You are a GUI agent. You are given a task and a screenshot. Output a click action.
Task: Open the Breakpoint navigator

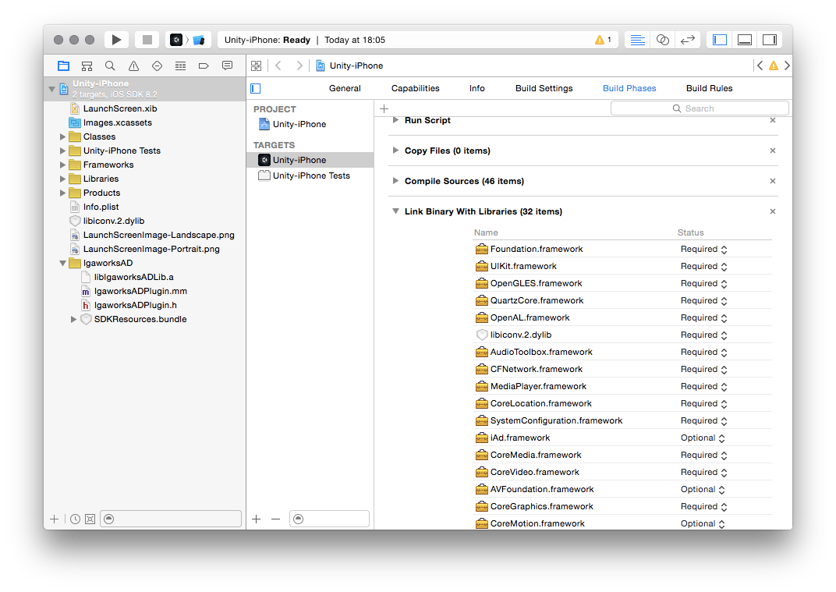(204, 66)
